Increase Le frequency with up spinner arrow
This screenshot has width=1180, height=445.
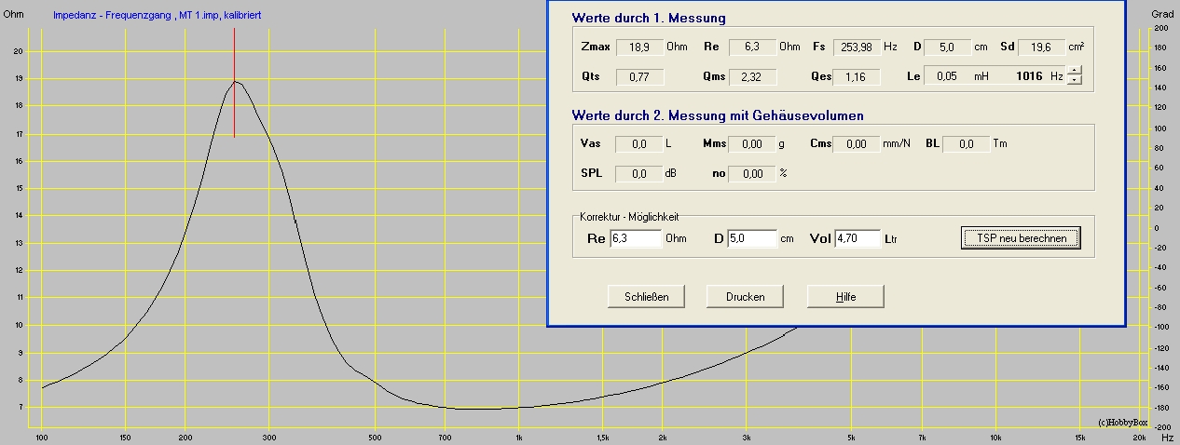[1075, 71]
